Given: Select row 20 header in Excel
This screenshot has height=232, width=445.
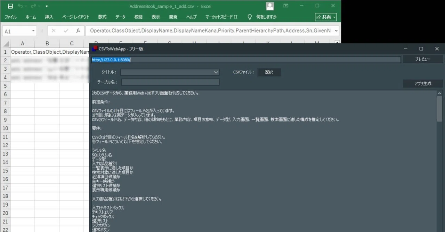Looking at the screenshot, I should click(x=5, y=213).
